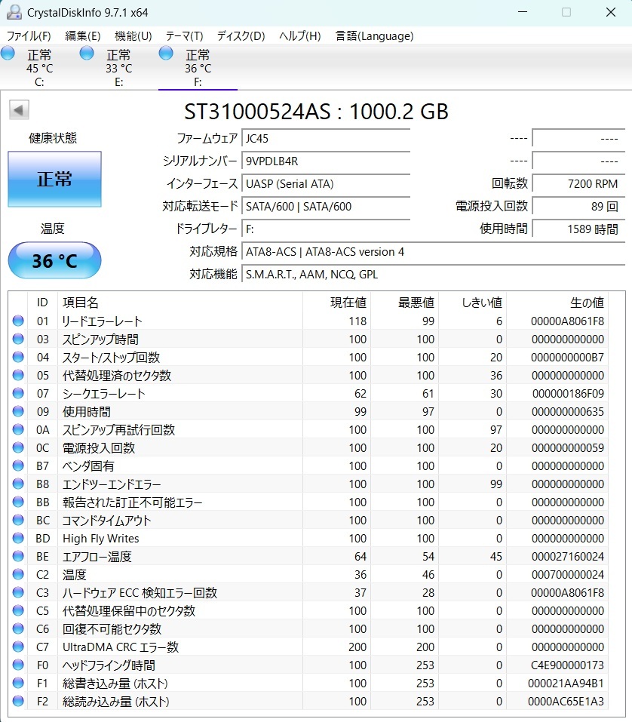Click the blue status orb for drive F:

pos(166,53)
